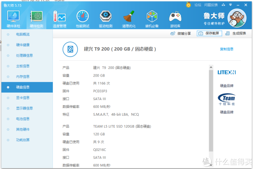The width and height of the screenshot is (254, 169).
Task: Select 电脑概览 in sidebar
Action: coord(27,34)
